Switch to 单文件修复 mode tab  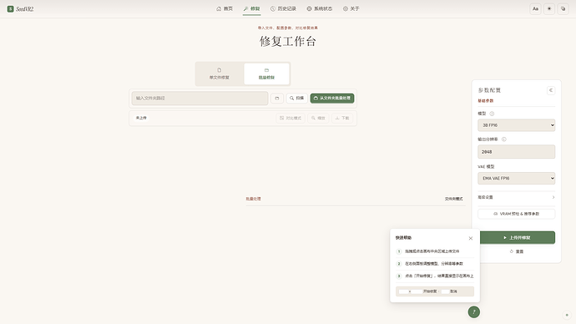(220, 73)
